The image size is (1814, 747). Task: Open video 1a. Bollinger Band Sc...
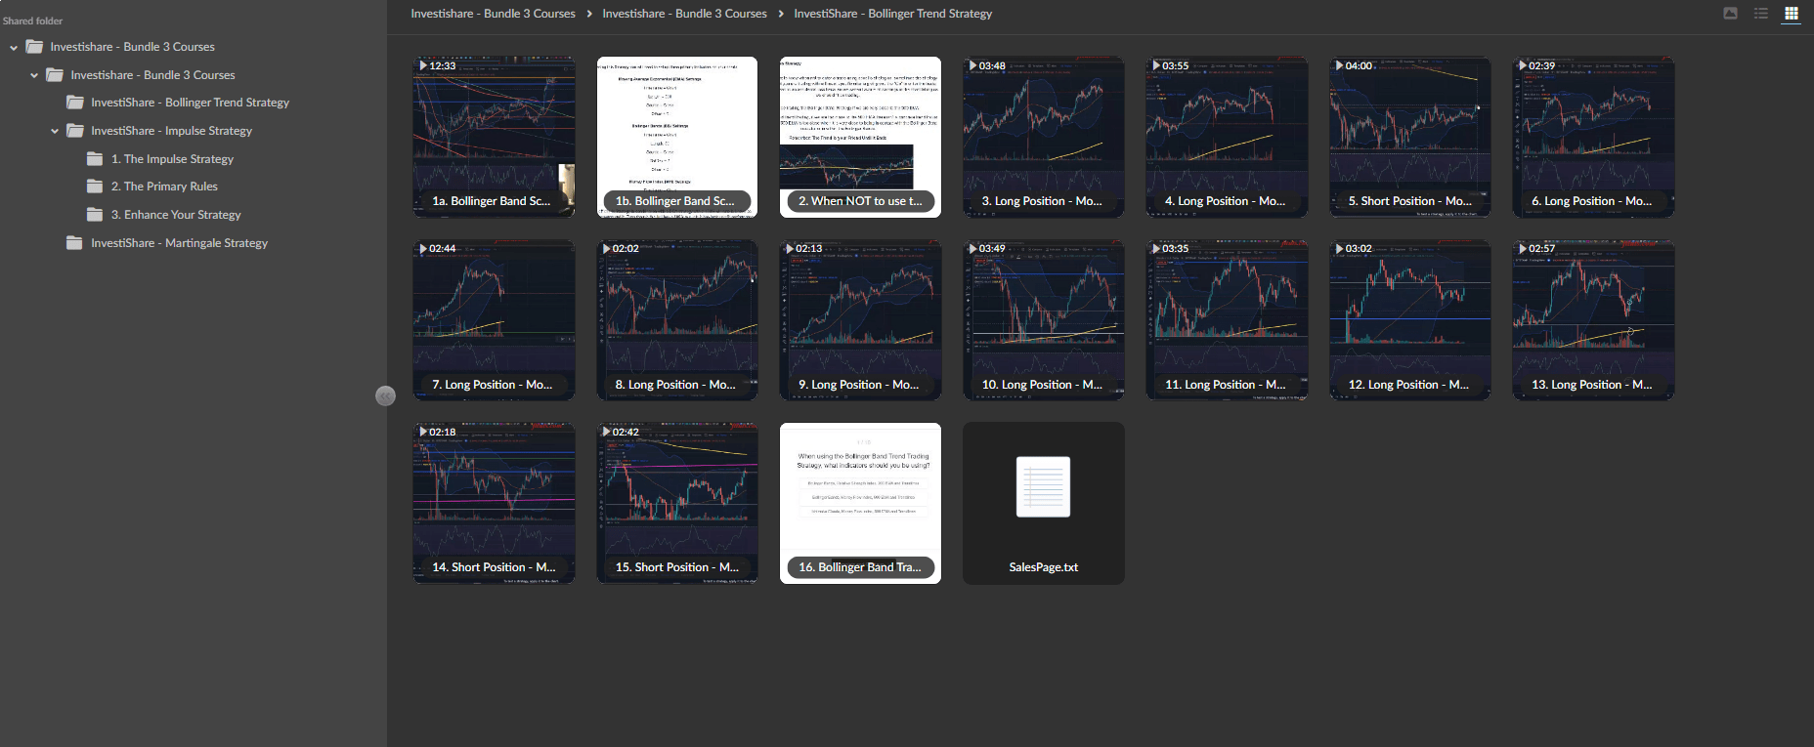[x=494, y=137]
